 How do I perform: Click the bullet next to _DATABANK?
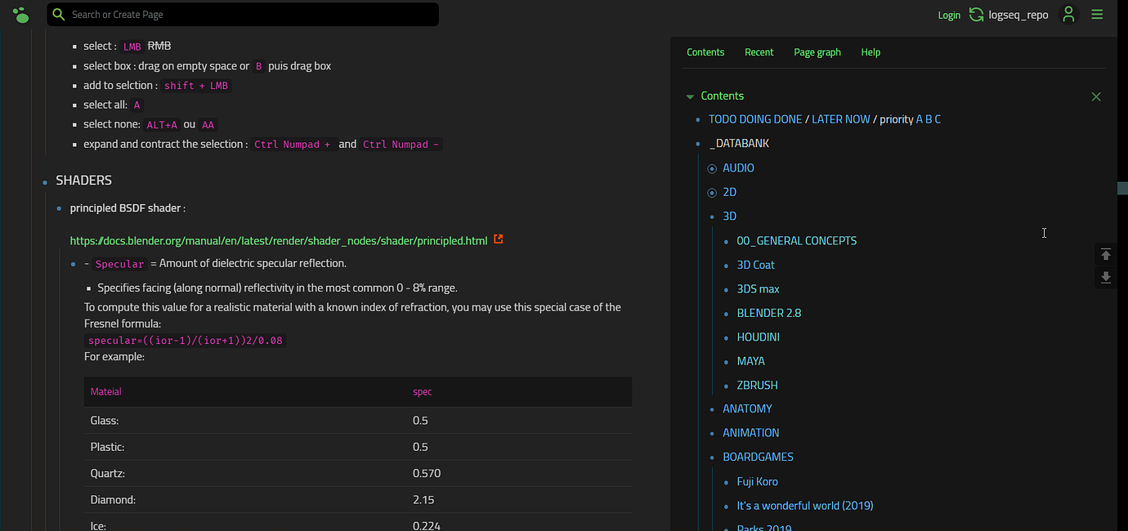[x=700, y=143]
